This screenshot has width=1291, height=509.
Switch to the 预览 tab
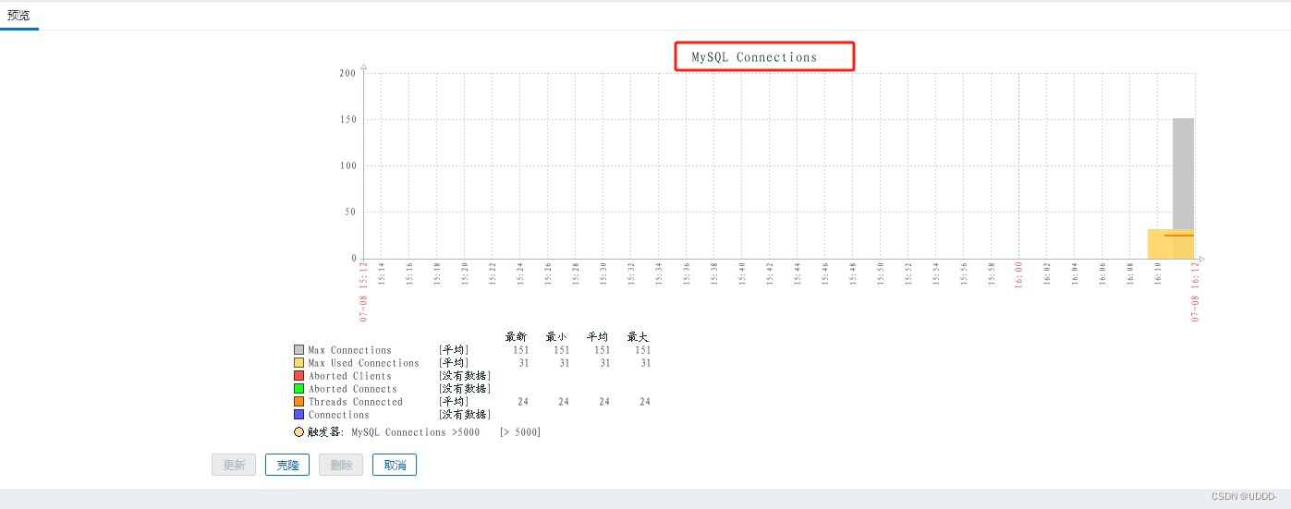tap(18, 16)
